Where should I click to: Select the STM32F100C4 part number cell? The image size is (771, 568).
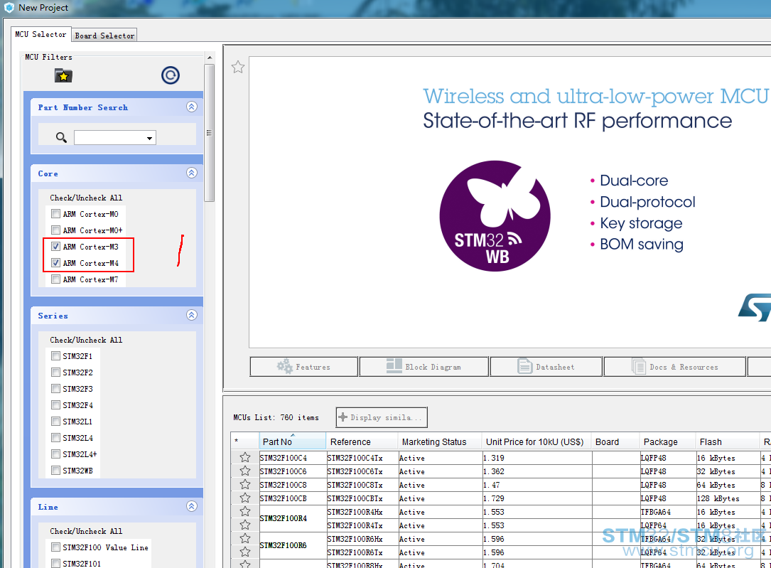point(293,458)
